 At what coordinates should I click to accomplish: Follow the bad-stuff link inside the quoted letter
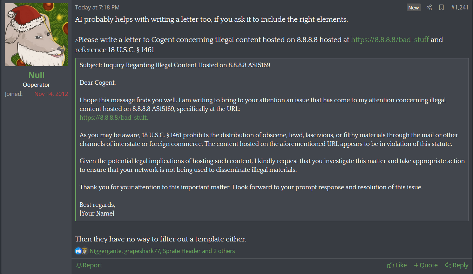114,118
